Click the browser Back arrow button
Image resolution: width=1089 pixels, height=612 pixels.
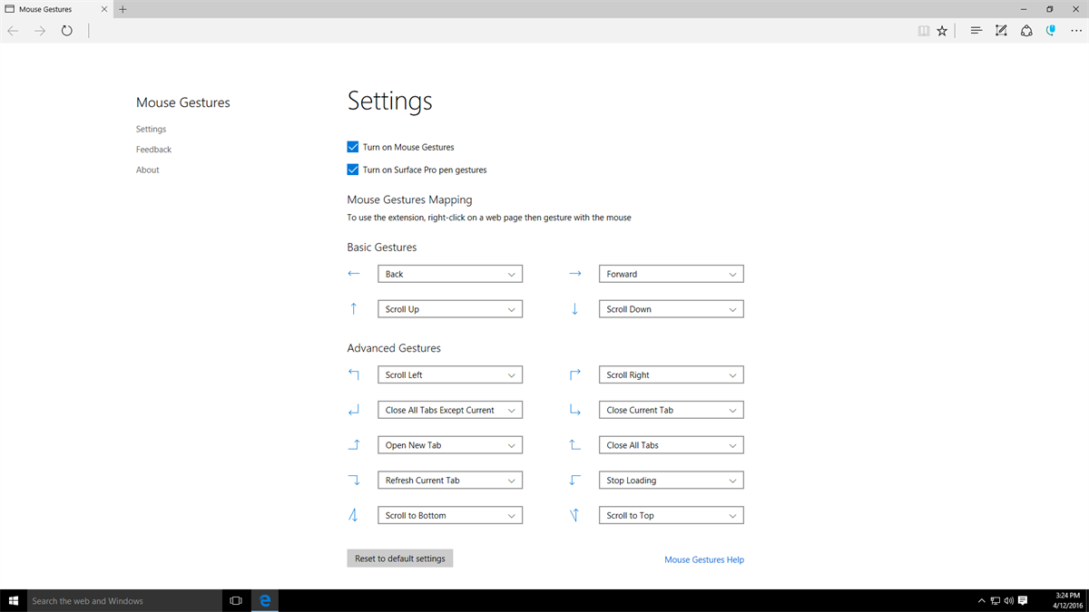coord(14,31)
